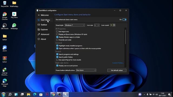Viewport: 173px width, 97px height.
Task: Open the Icon size dropdown
Action: click(x=97, y=25)
